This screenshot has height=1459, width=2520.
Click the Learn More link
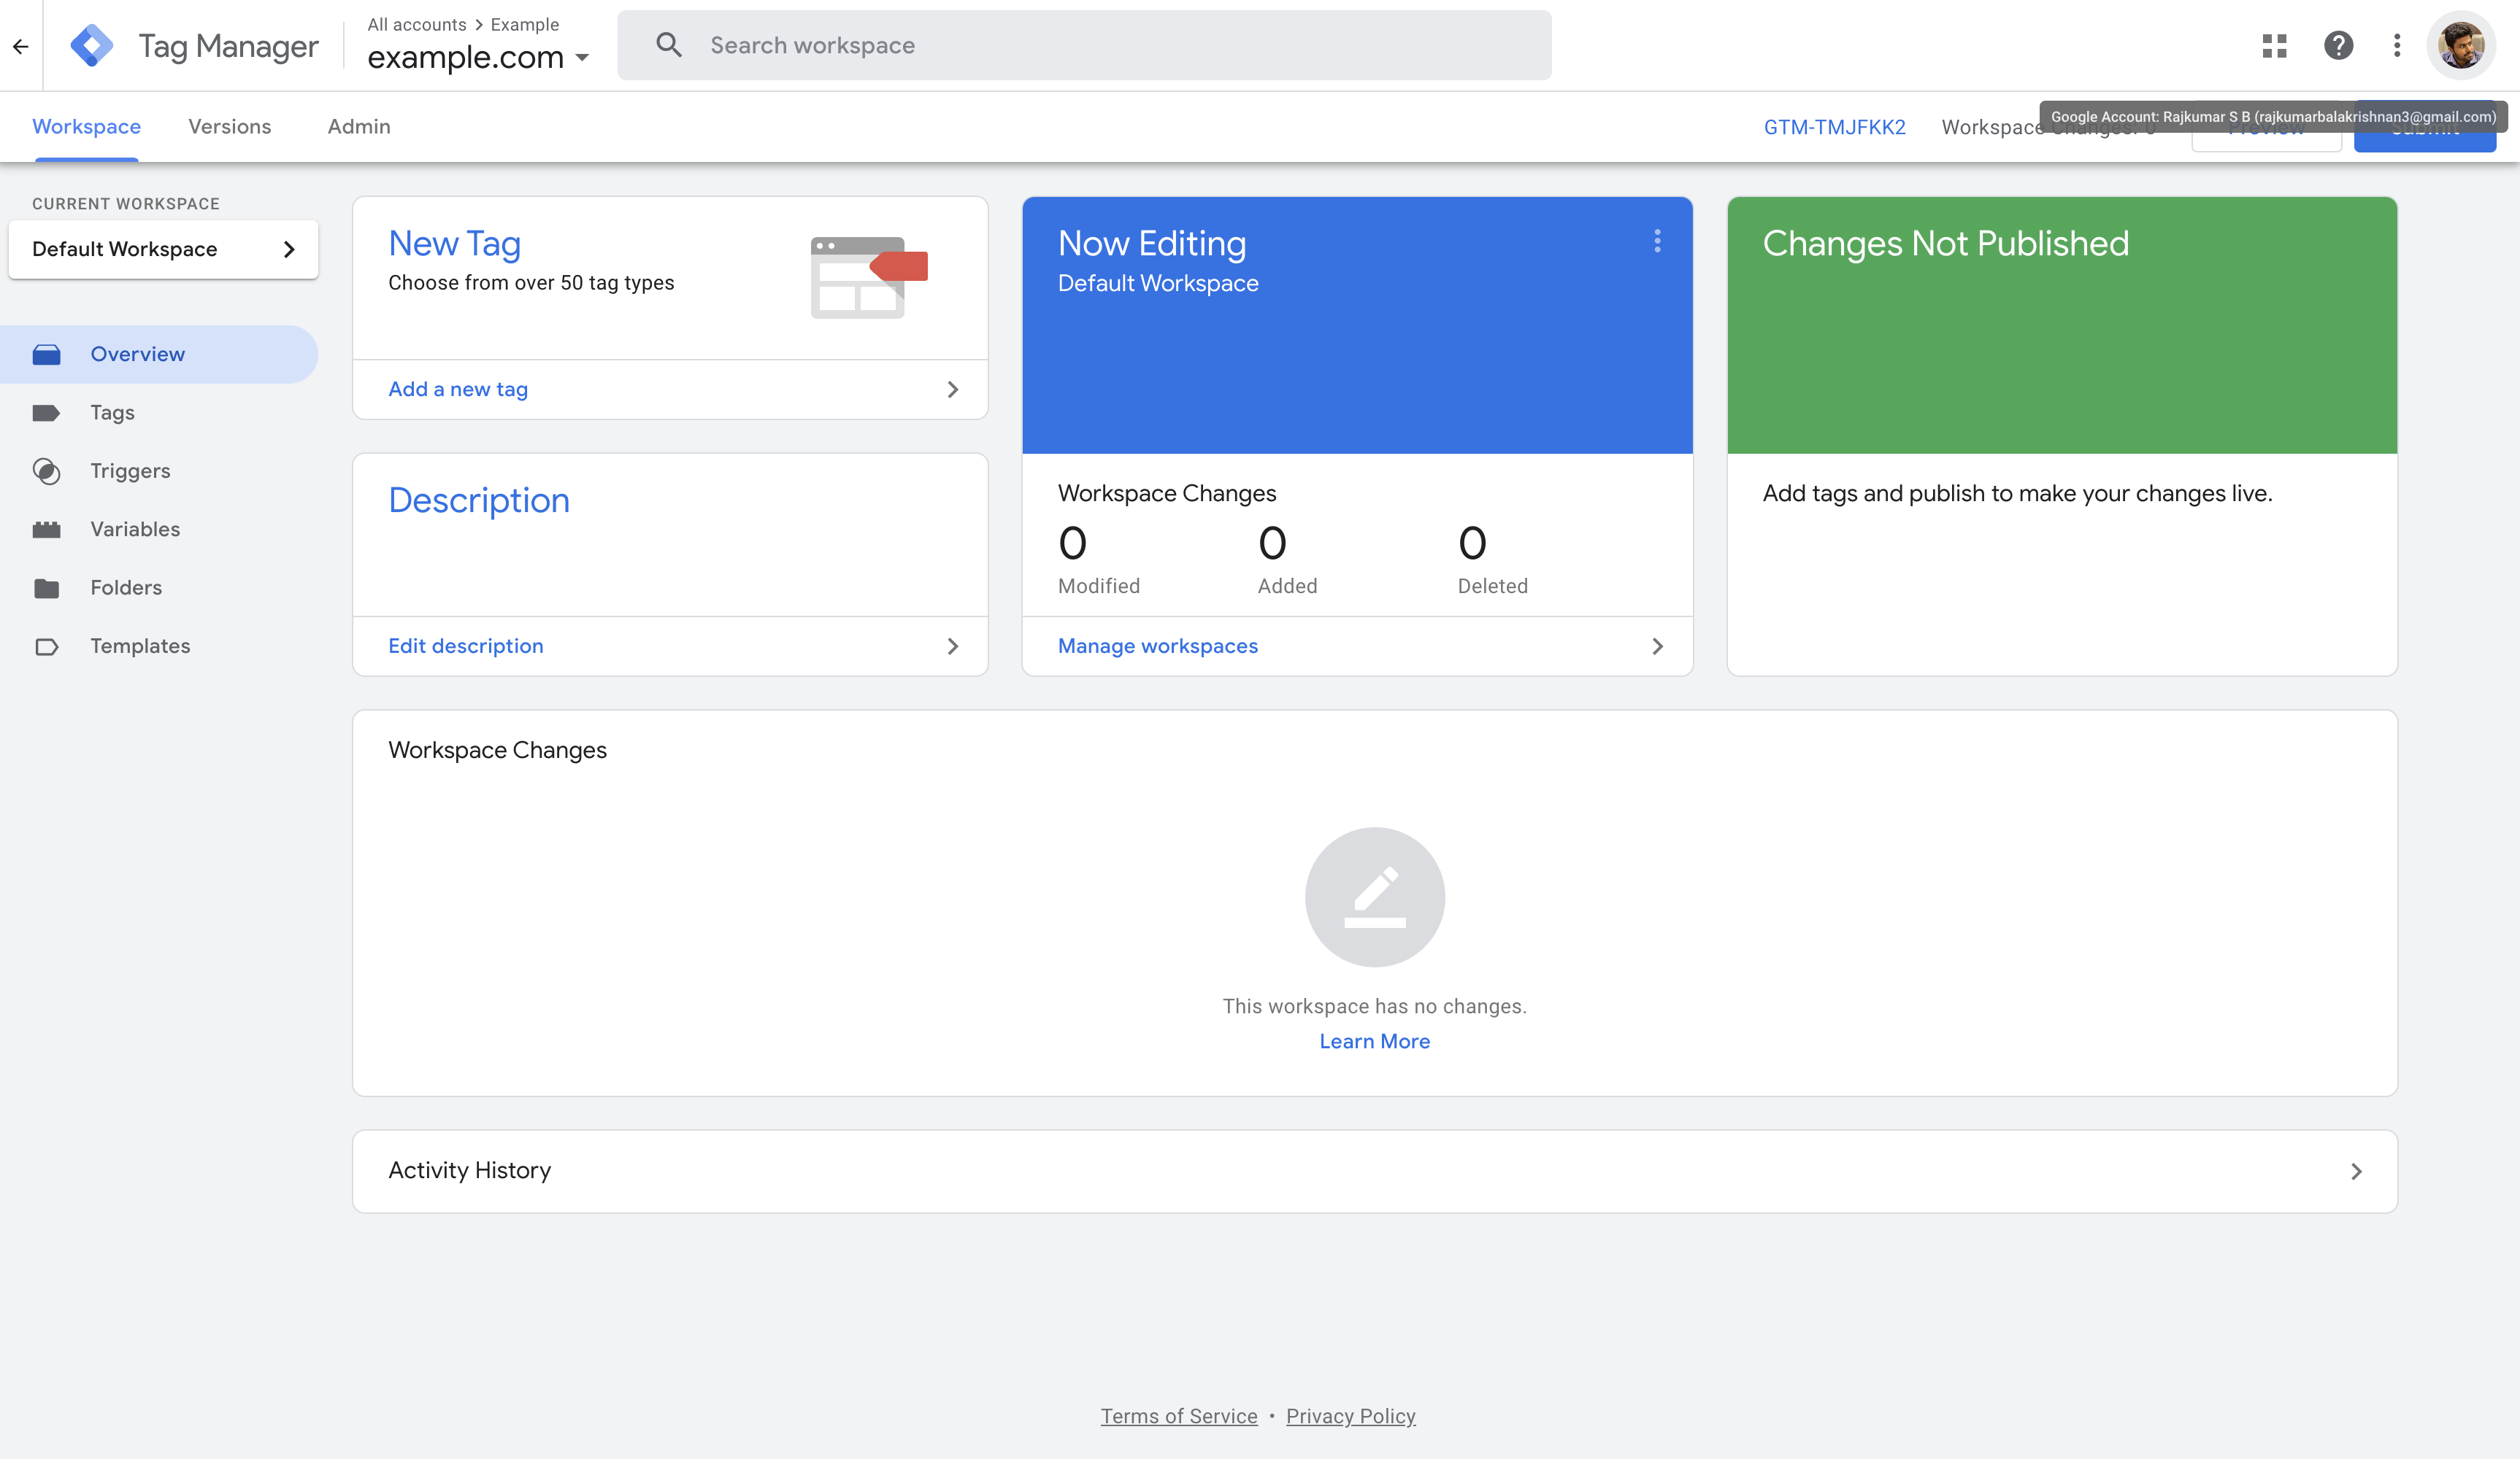pyautogui.click(x=1374, y=1040)
